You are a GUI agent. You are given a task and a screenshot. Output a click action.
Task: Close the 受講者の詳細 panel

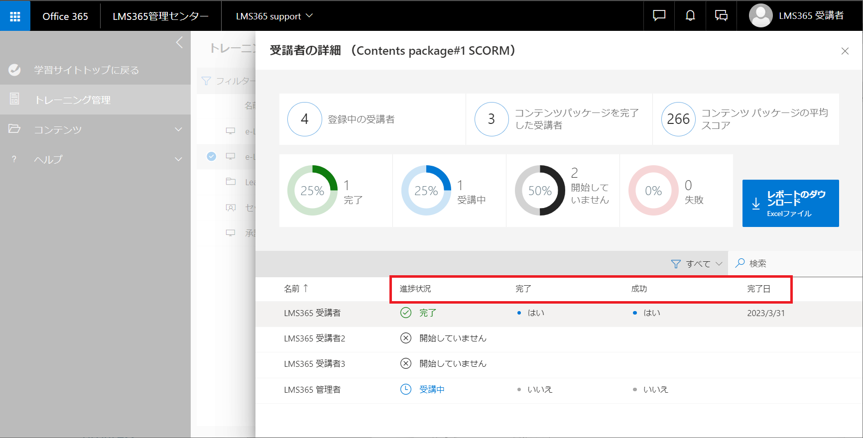click(845, 51)
